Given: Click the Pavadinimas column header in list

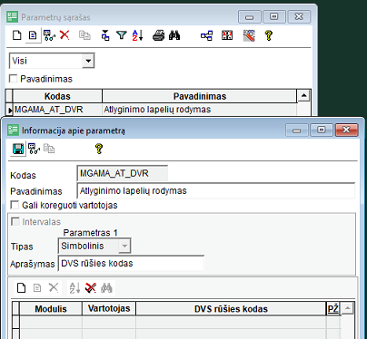Looking at the screenshot, I should click(200, 96).
